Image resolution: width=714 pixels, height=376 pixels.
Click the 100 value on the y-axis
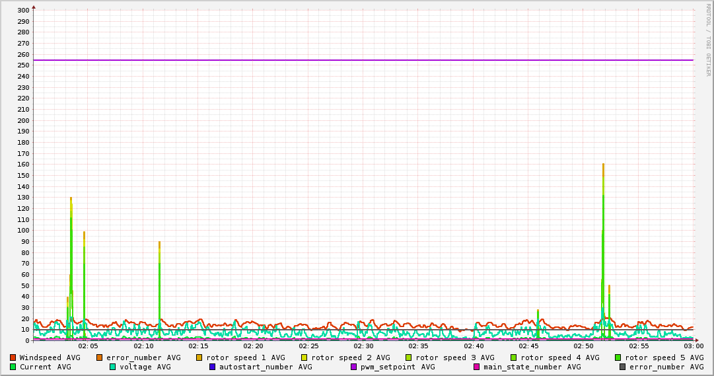pyautogui.click(x=23, y=231)
